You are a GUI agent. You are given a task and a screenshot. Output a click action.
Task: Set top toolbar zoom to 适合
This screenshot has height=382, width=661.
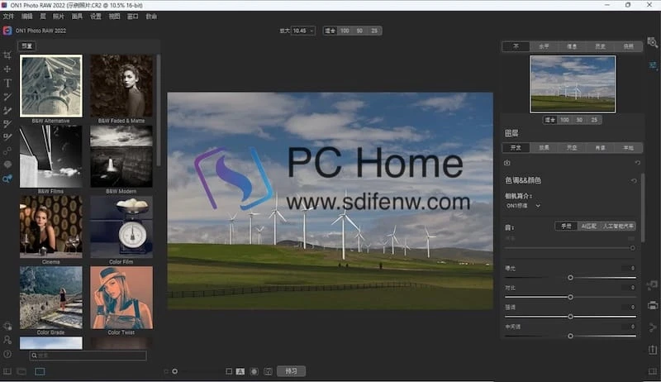click(x=330, y=31)
